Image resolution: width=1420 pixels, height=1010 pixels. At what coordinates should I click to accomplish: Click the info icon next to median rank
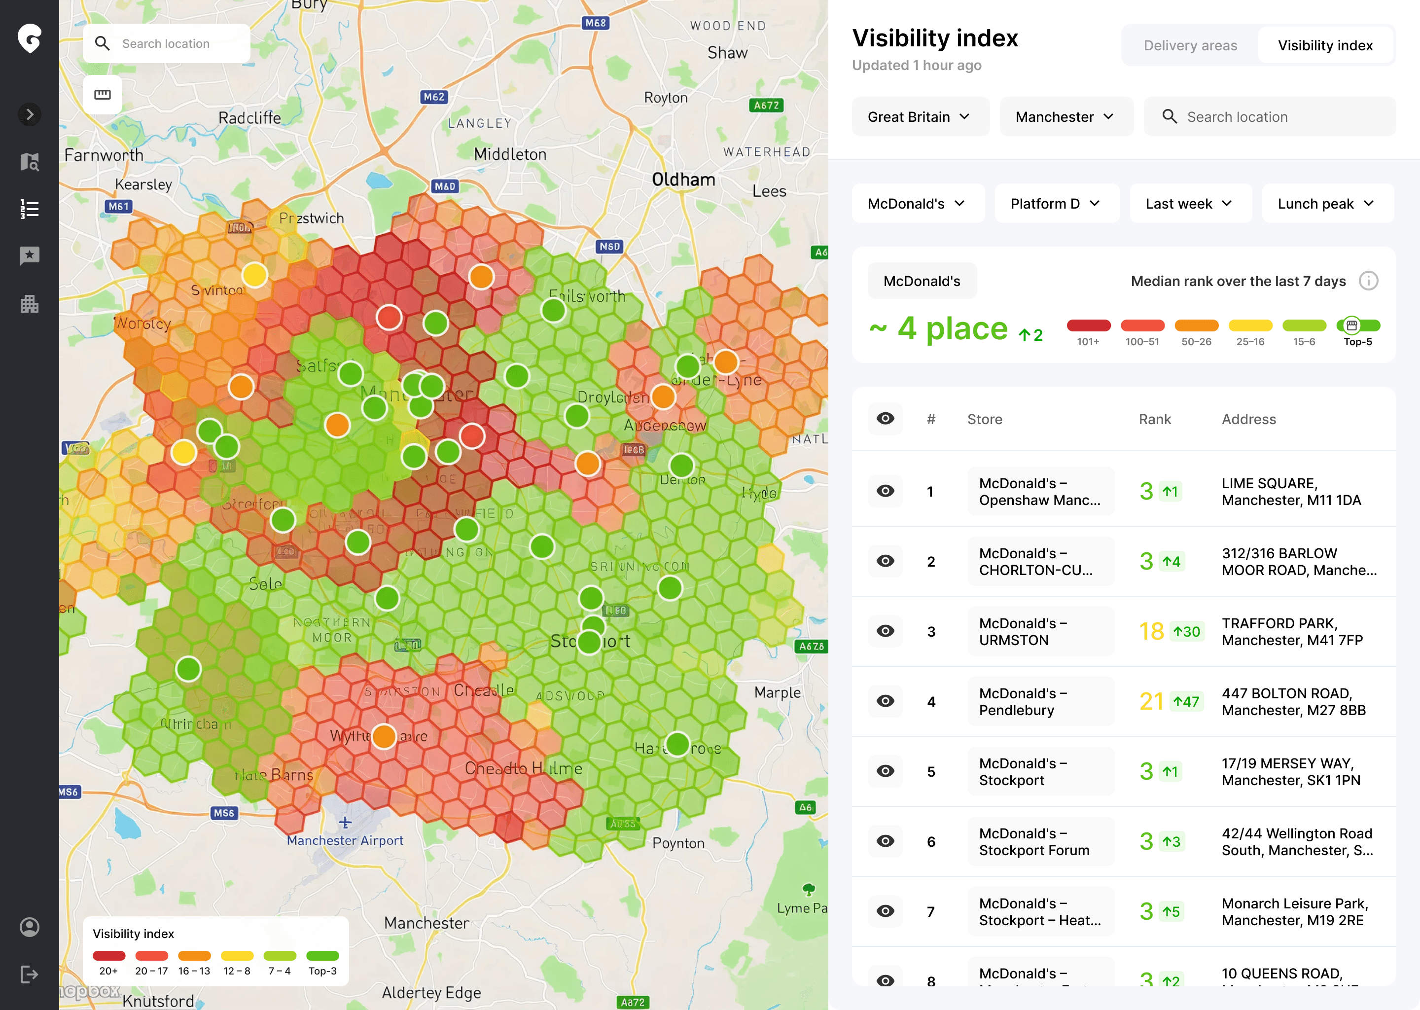tap(1368, 281)
